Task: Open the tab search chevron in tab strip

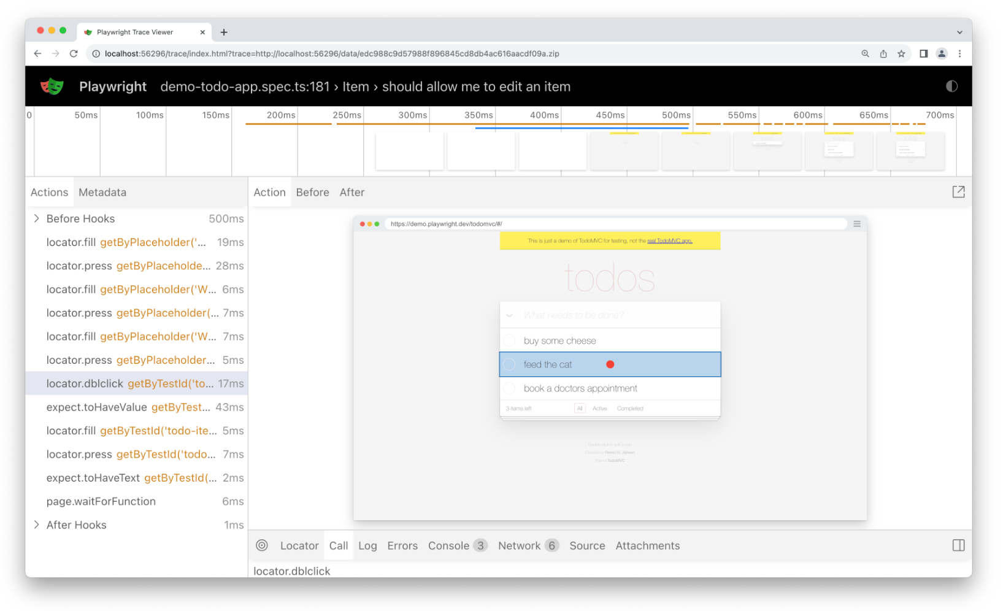Action: (959, 33)
